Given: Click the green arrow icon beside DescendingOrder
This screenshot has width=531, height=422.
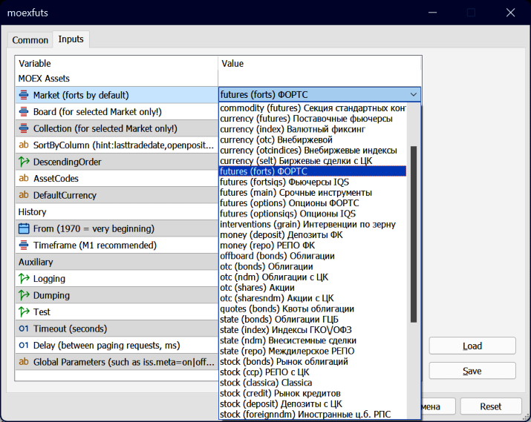Looking at the screenshot, I should [x=24, y=162].
